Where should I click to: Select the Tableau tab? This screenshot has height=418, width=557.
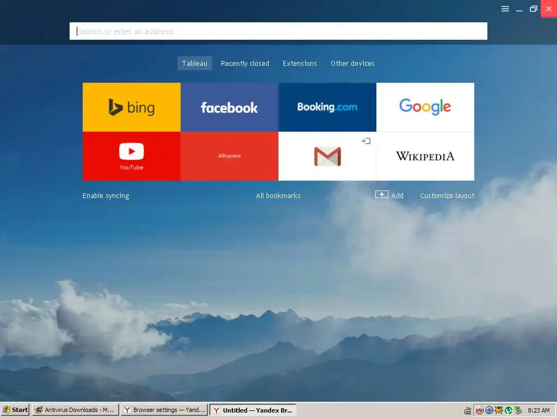coord(195,63)
